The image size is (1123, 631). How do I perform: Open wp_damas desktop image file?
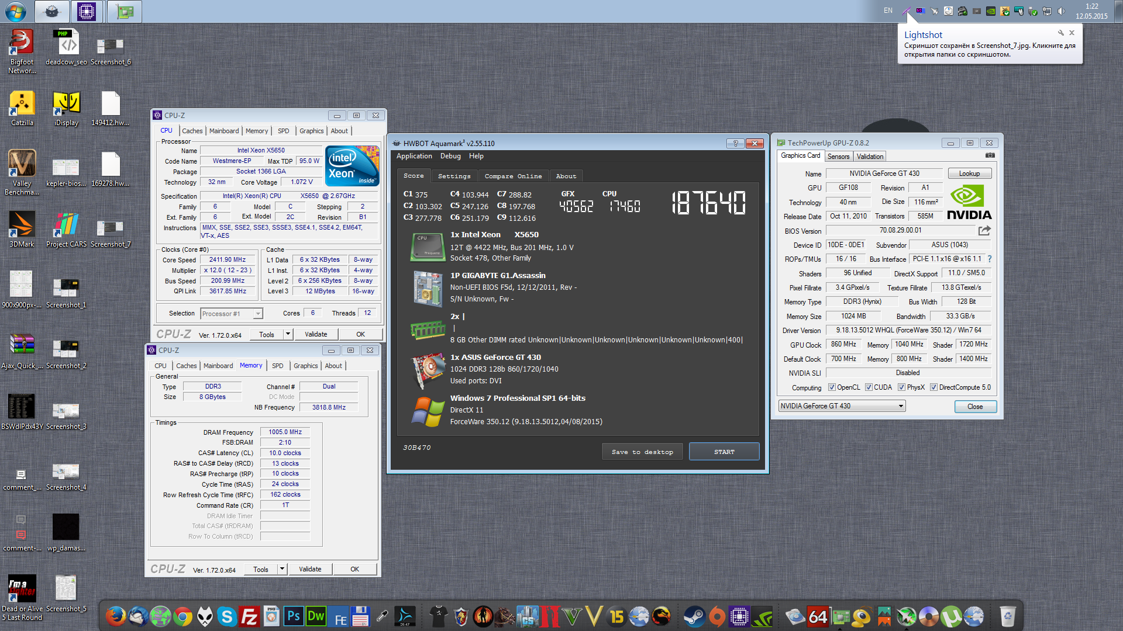pyautogui.click(x=66, y=533)
